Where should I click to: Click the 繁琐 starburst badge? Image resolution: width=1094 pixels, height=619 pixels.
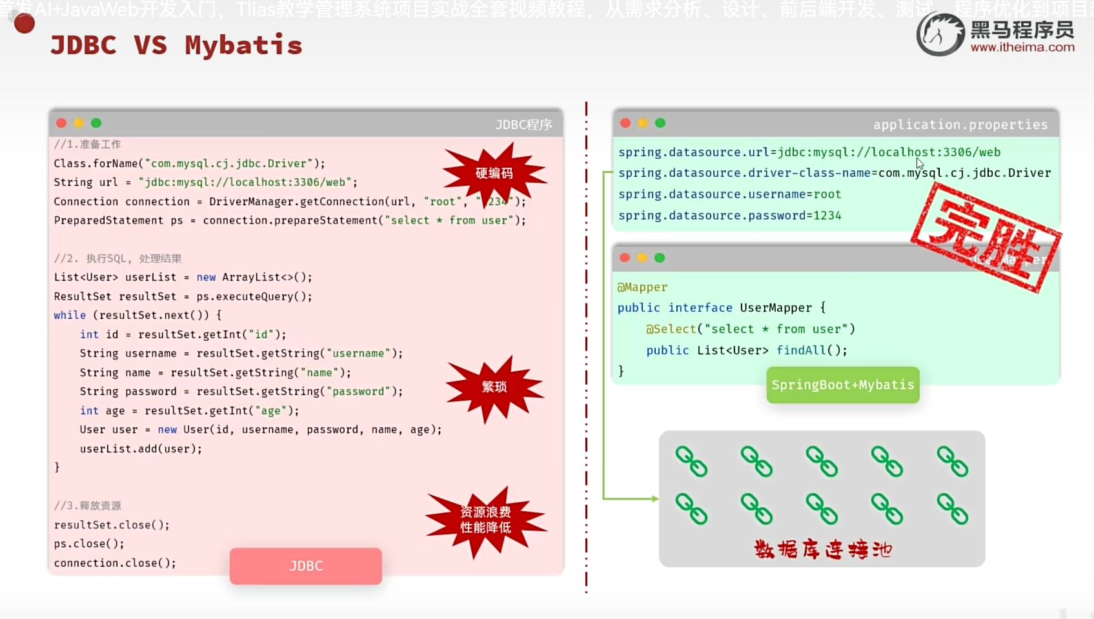[x=494, y=387]
